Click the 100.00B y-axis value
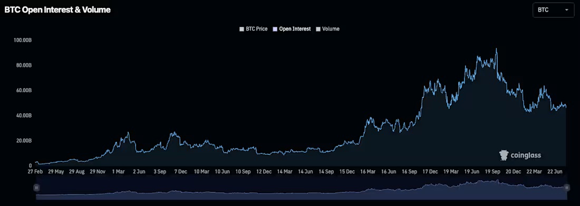Image resolution: width=580 pixels, height=206 pixels. [x=23, y=40]
